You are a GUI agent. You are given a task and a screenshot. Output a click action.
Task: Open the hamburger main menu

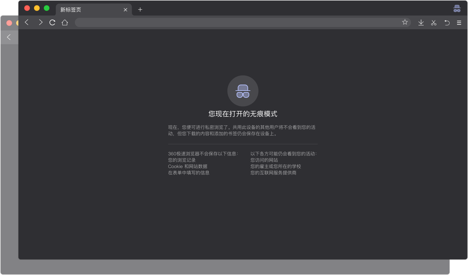(459, 22)
